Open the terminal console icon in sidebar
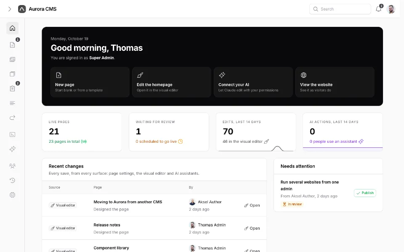This screenshot has width=404, height=252. click(12, 134)
